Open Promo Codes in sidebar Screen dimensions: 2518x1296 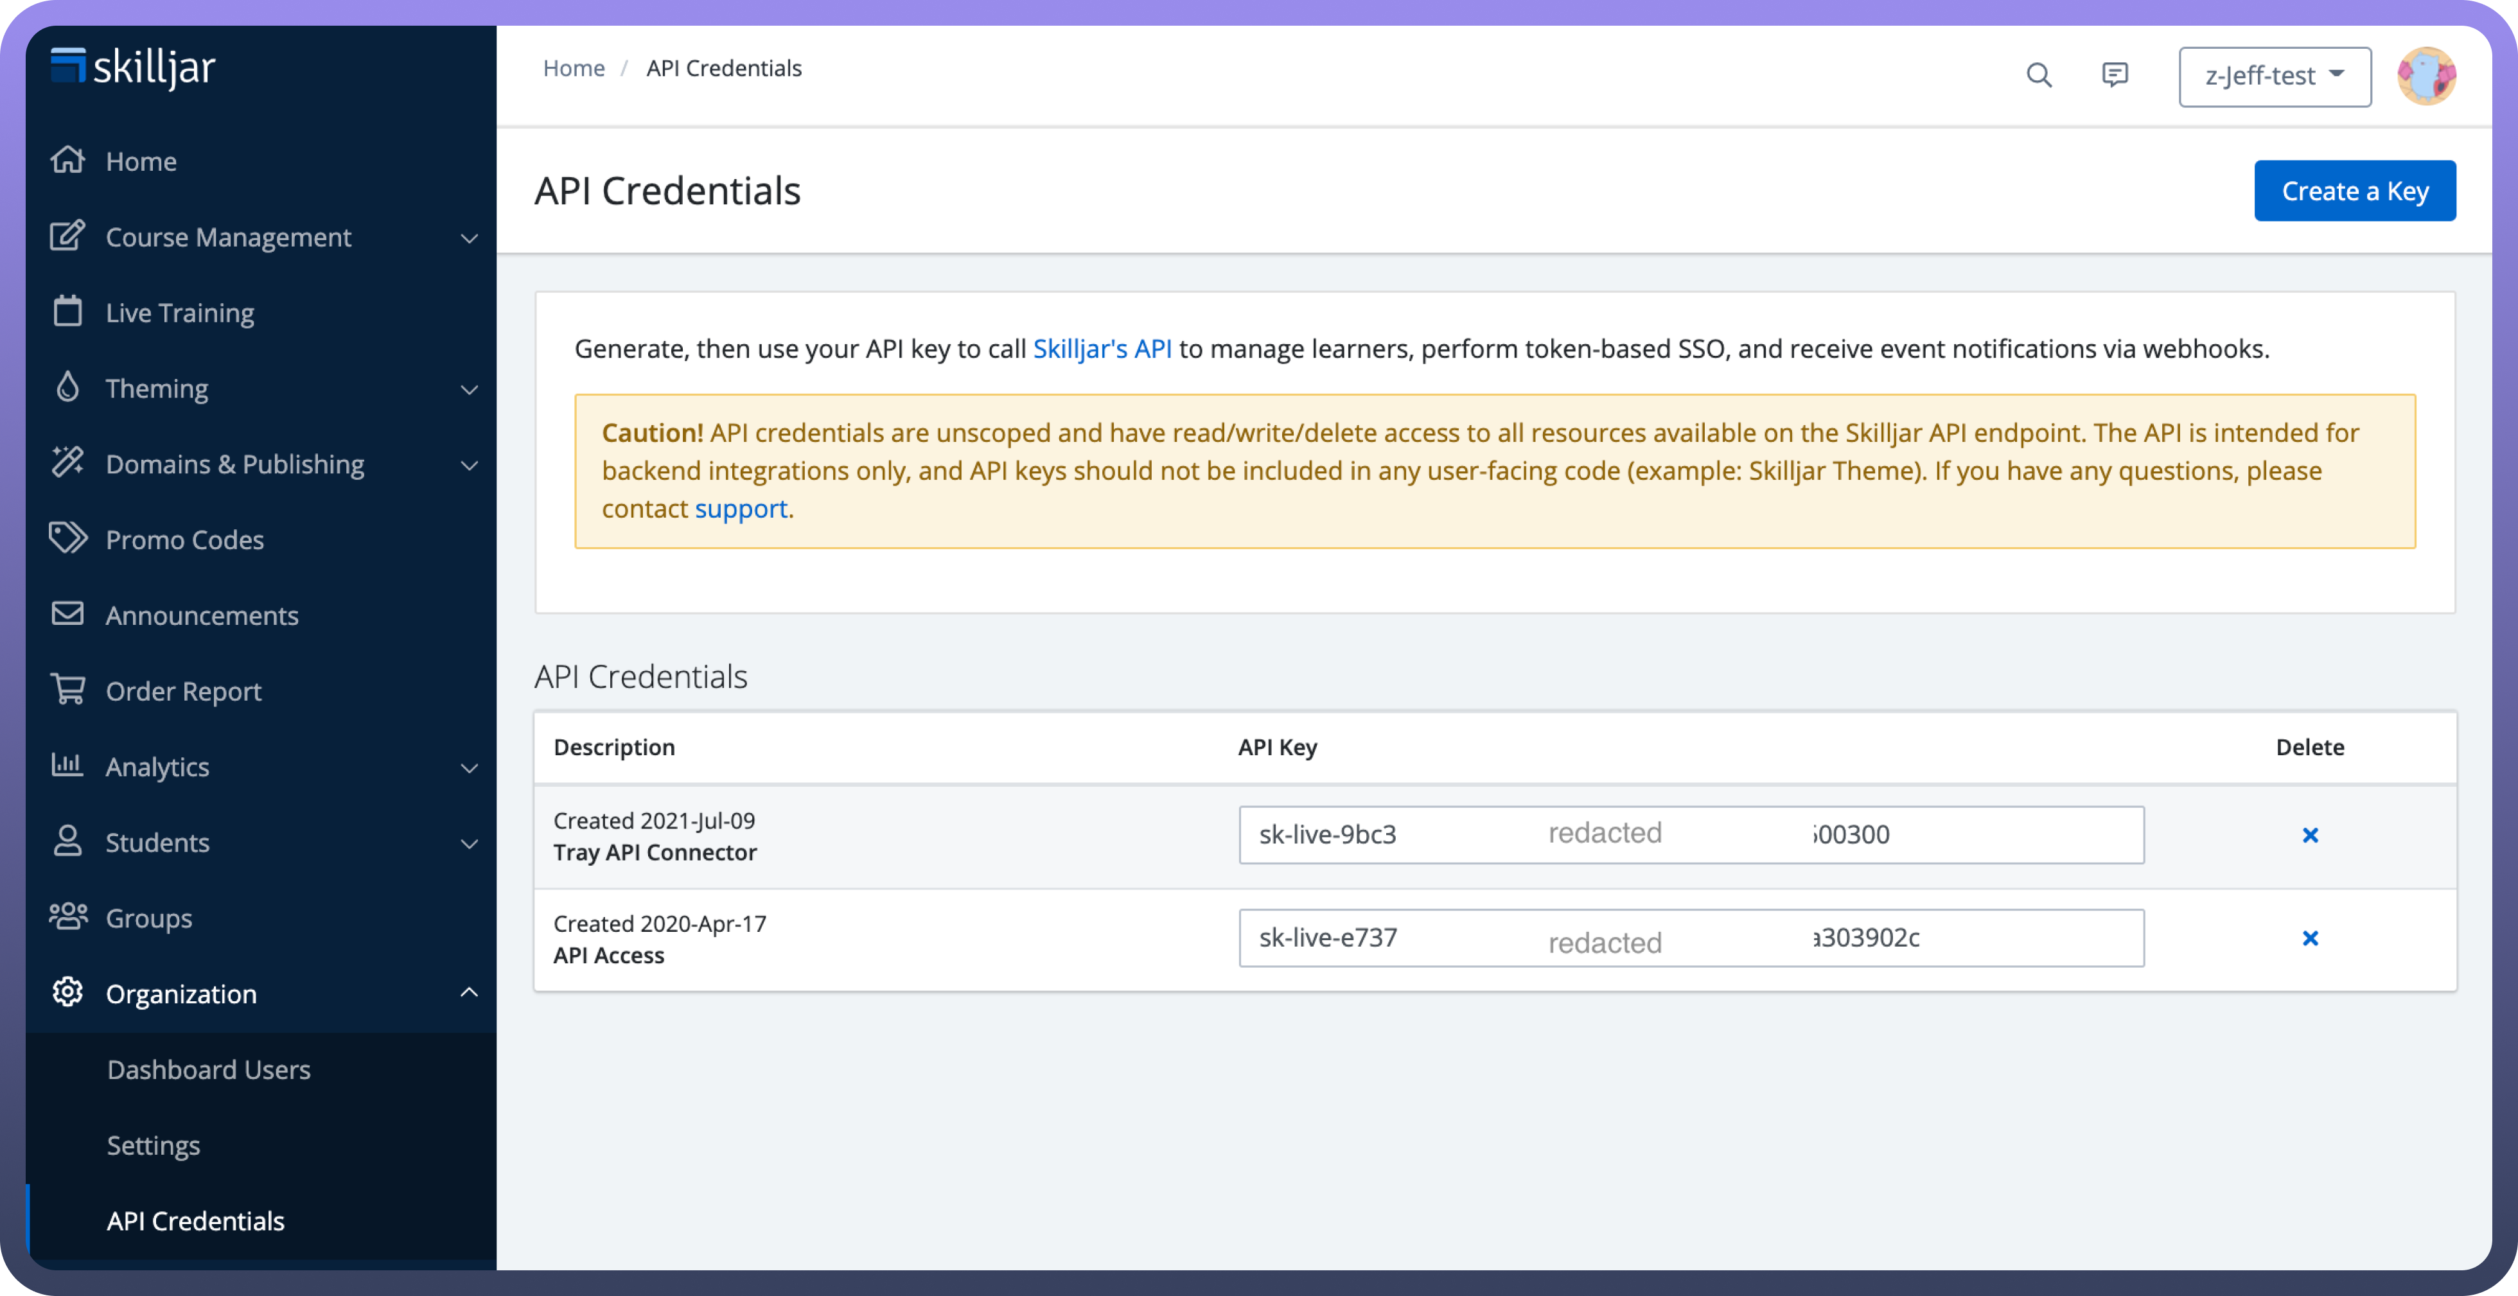point(185,539)
